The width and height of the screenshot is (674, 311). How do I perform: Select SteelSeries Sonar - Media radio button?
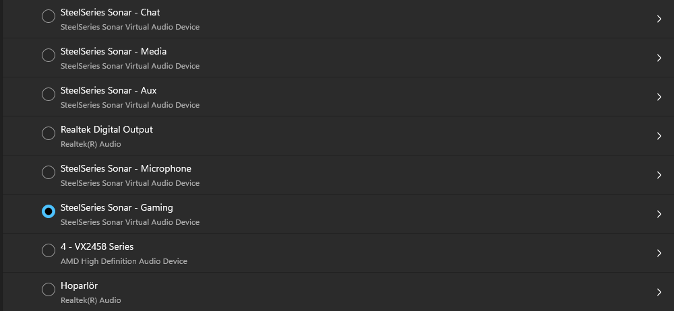[x=48, y=55]
